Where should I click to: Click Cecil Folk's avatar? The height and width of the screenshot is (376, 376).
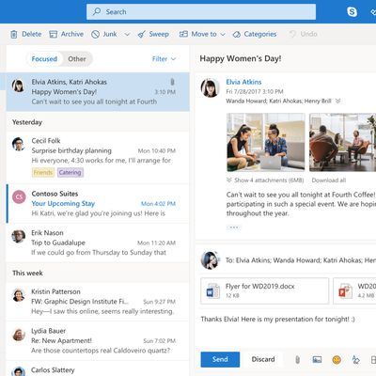18,144
